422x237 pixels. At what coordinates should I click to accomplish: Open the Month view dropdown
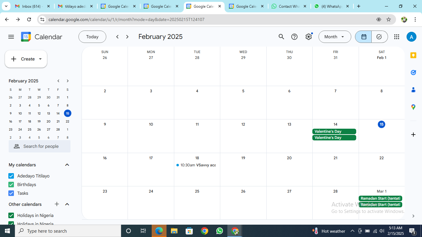click(335, 37)
